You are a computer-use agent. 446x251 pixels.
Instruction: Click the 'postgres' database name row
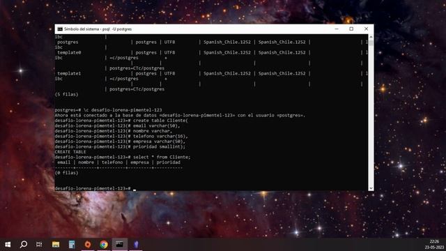pyautogui.click(x=68, y=42)
